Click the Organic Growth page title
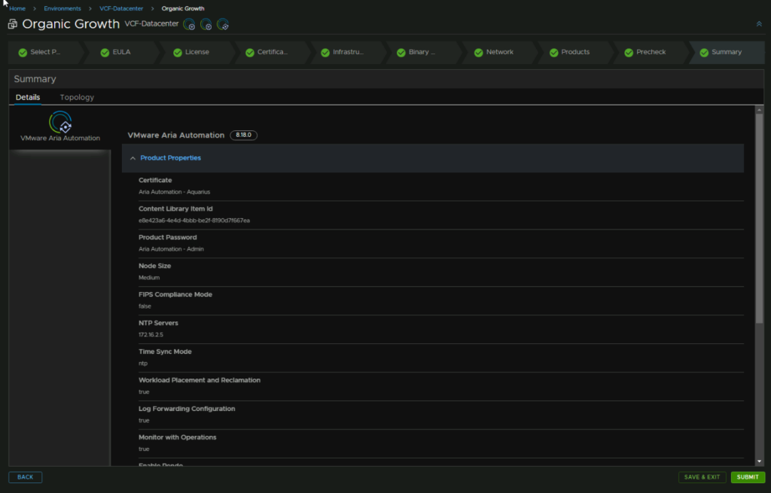 (71, 24)
